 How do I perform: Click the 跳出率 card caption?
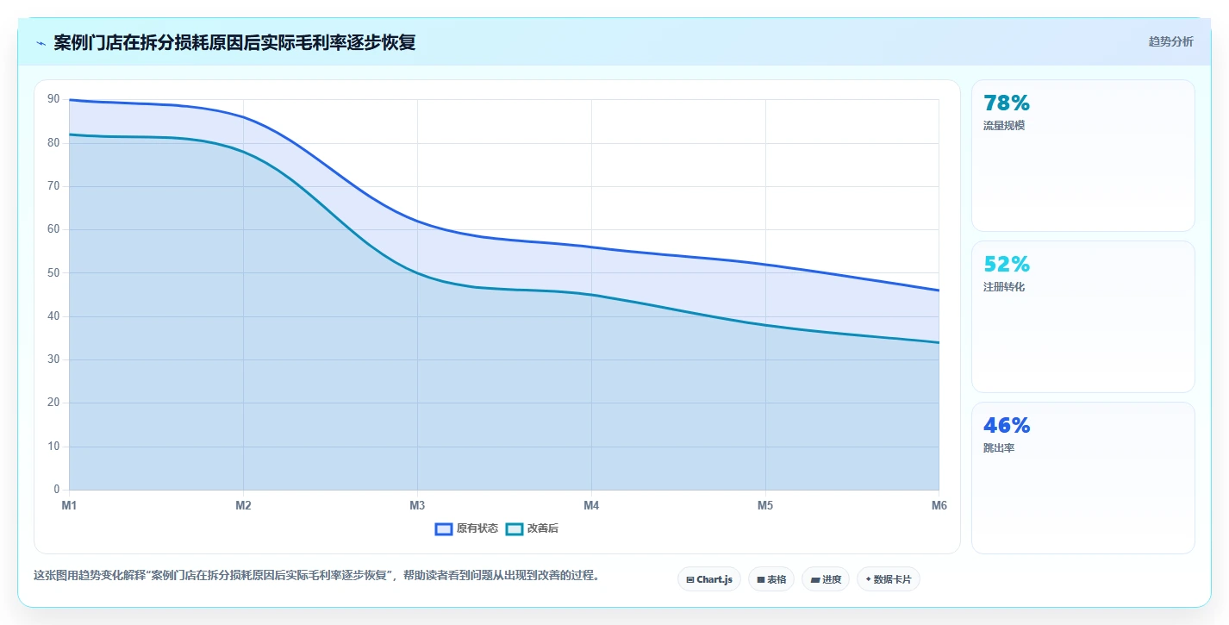pos(999,448)
